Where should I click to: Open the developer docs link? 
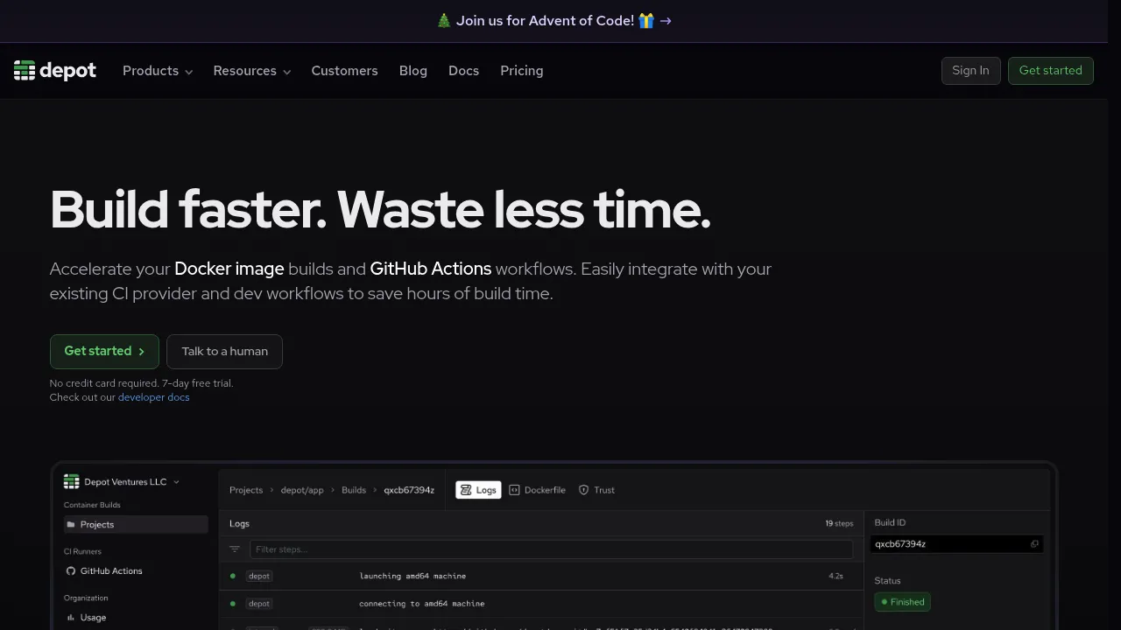154,397
